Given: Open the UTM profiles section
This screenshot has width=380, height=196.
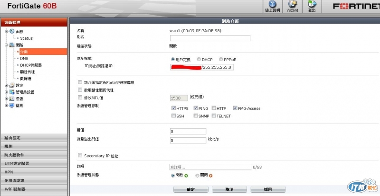Looking at the screenshot, I should tap(34, 163).
